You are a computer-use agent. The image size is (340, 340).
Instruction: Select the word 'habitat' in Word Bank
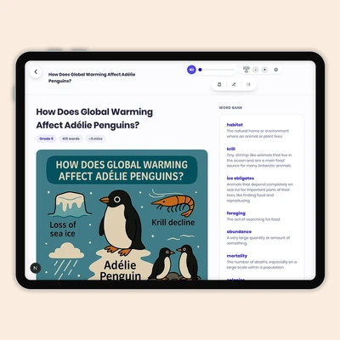point(235,125)
